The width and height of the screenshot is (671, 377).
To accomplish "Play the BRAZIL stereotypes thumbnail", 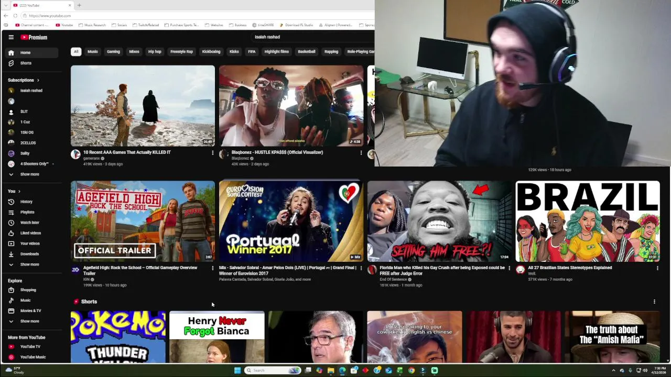I will [x=588, y=221].
